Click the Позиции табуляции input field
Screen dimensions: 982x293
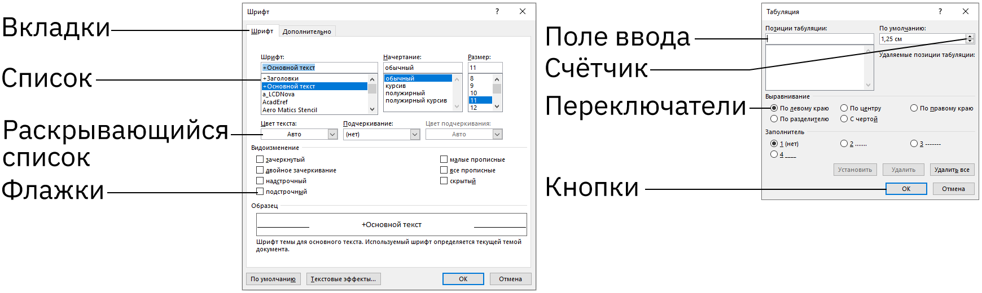click(x=819, y=39)
